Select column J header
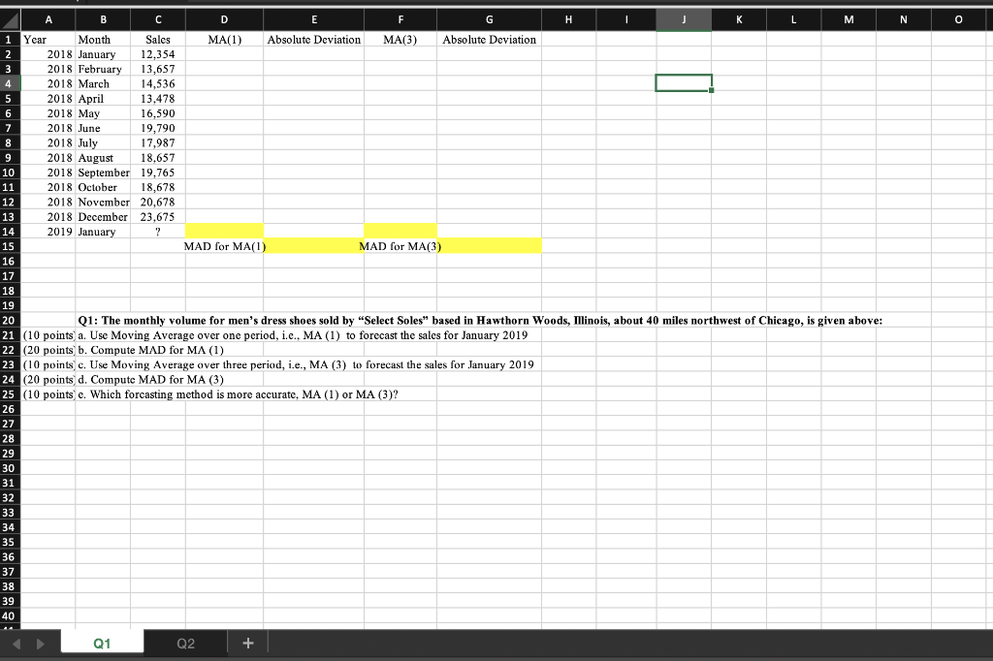993x661 pixels. click(x=684, y=19)
